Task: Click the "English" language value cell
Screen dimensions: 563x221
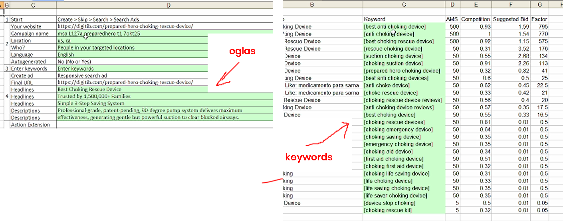Action: point(66,55)
